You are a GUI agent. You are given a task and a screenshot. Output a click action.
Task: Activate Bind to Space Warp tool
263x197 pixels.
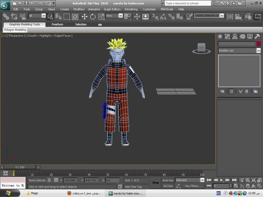pos(23,16)
